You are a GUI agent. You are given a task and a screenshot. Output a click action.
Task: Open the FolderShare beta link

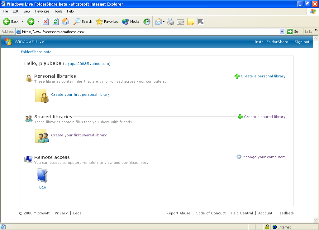(x=36, y=52)
